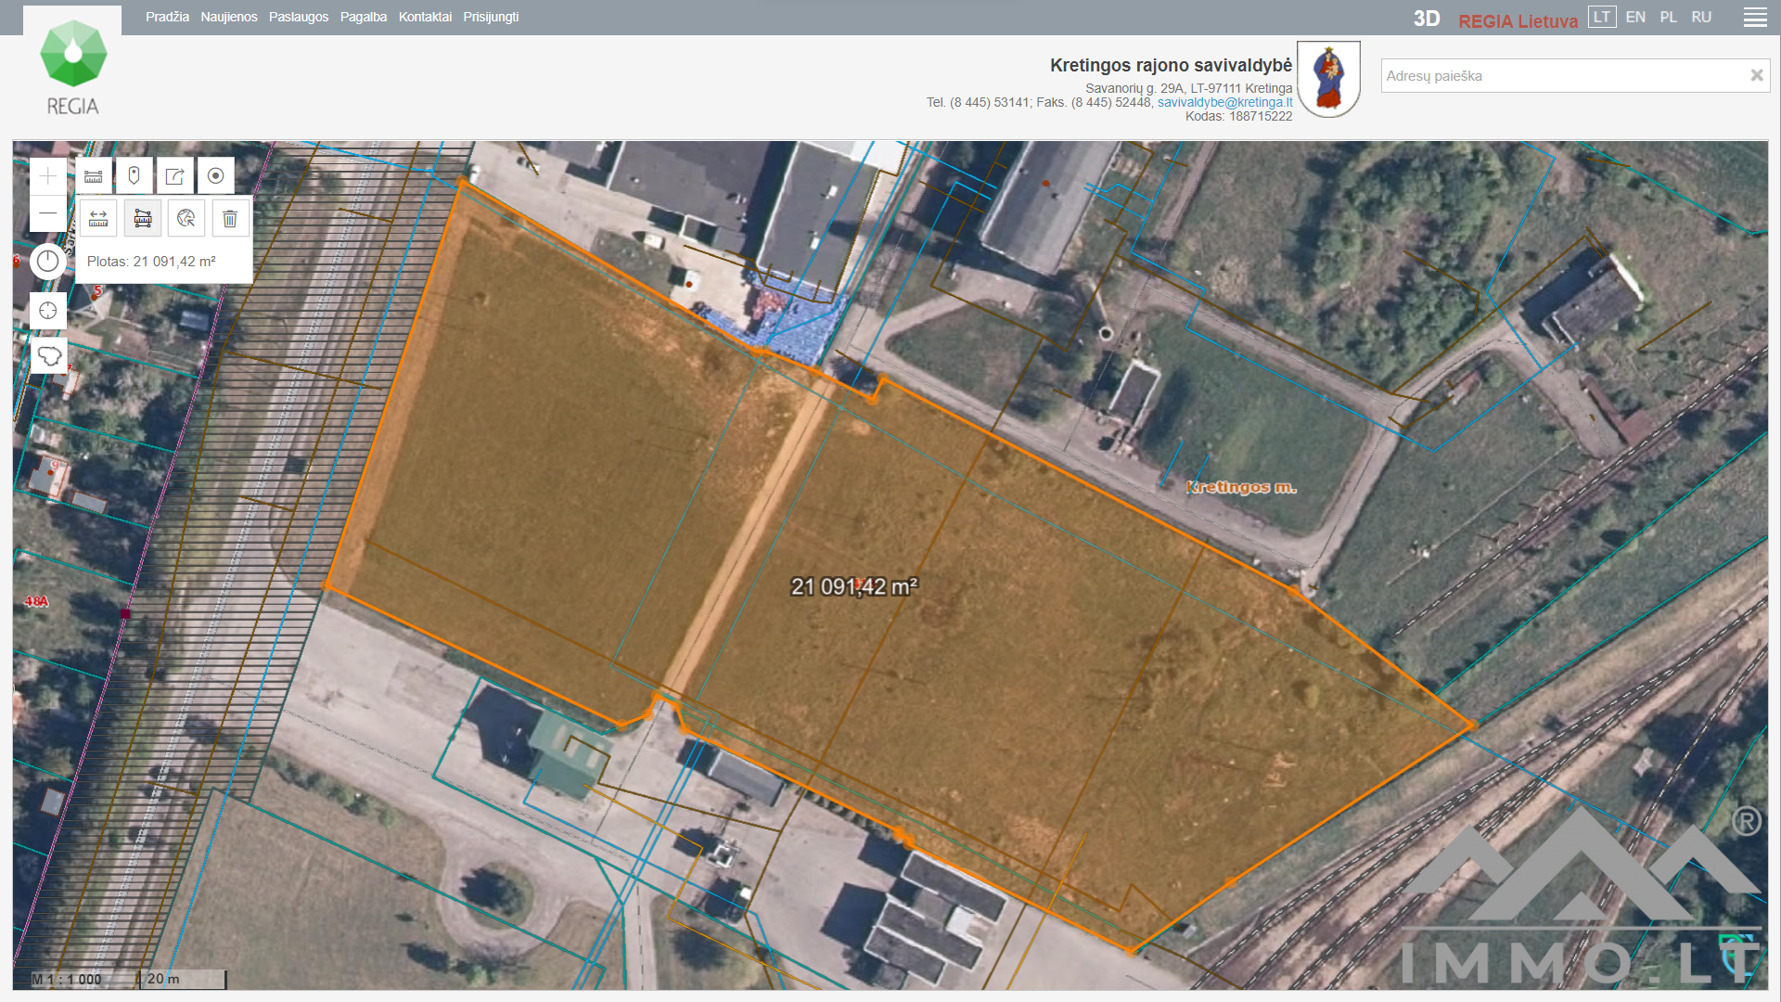Click Prisijungti to log in
Screen dimensions: 1781x1002
(491, 17)
